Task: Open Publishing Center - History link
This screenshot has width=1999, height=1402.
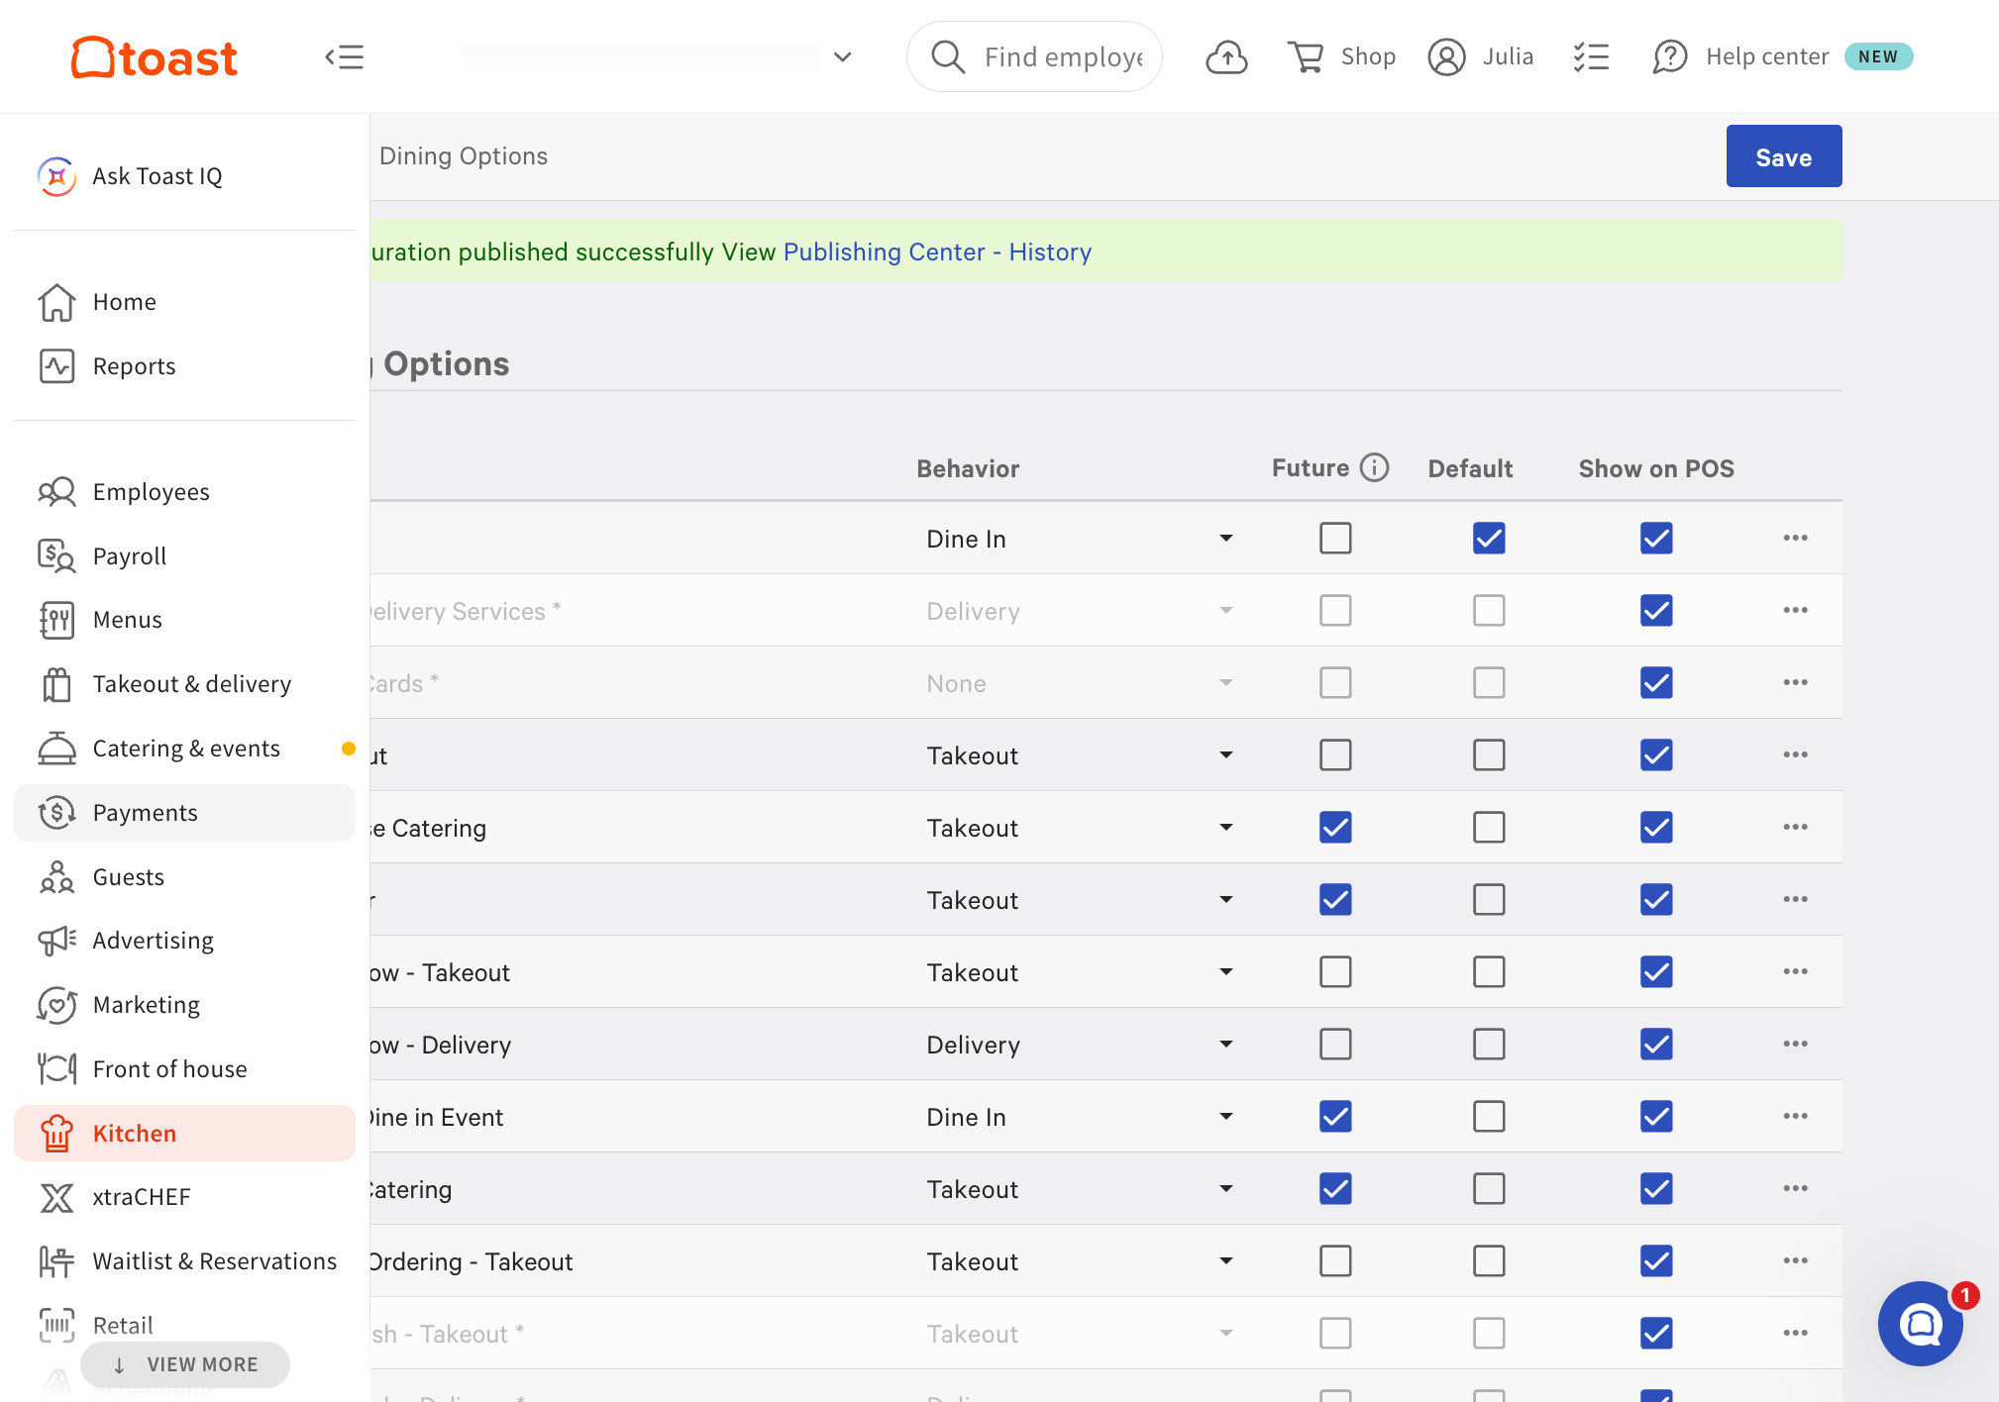Action: pos(937,252)
